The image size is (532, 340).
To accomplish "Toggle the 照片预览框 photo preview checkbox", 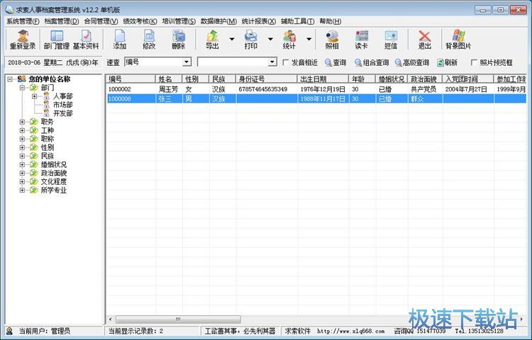I will (474, 62).
